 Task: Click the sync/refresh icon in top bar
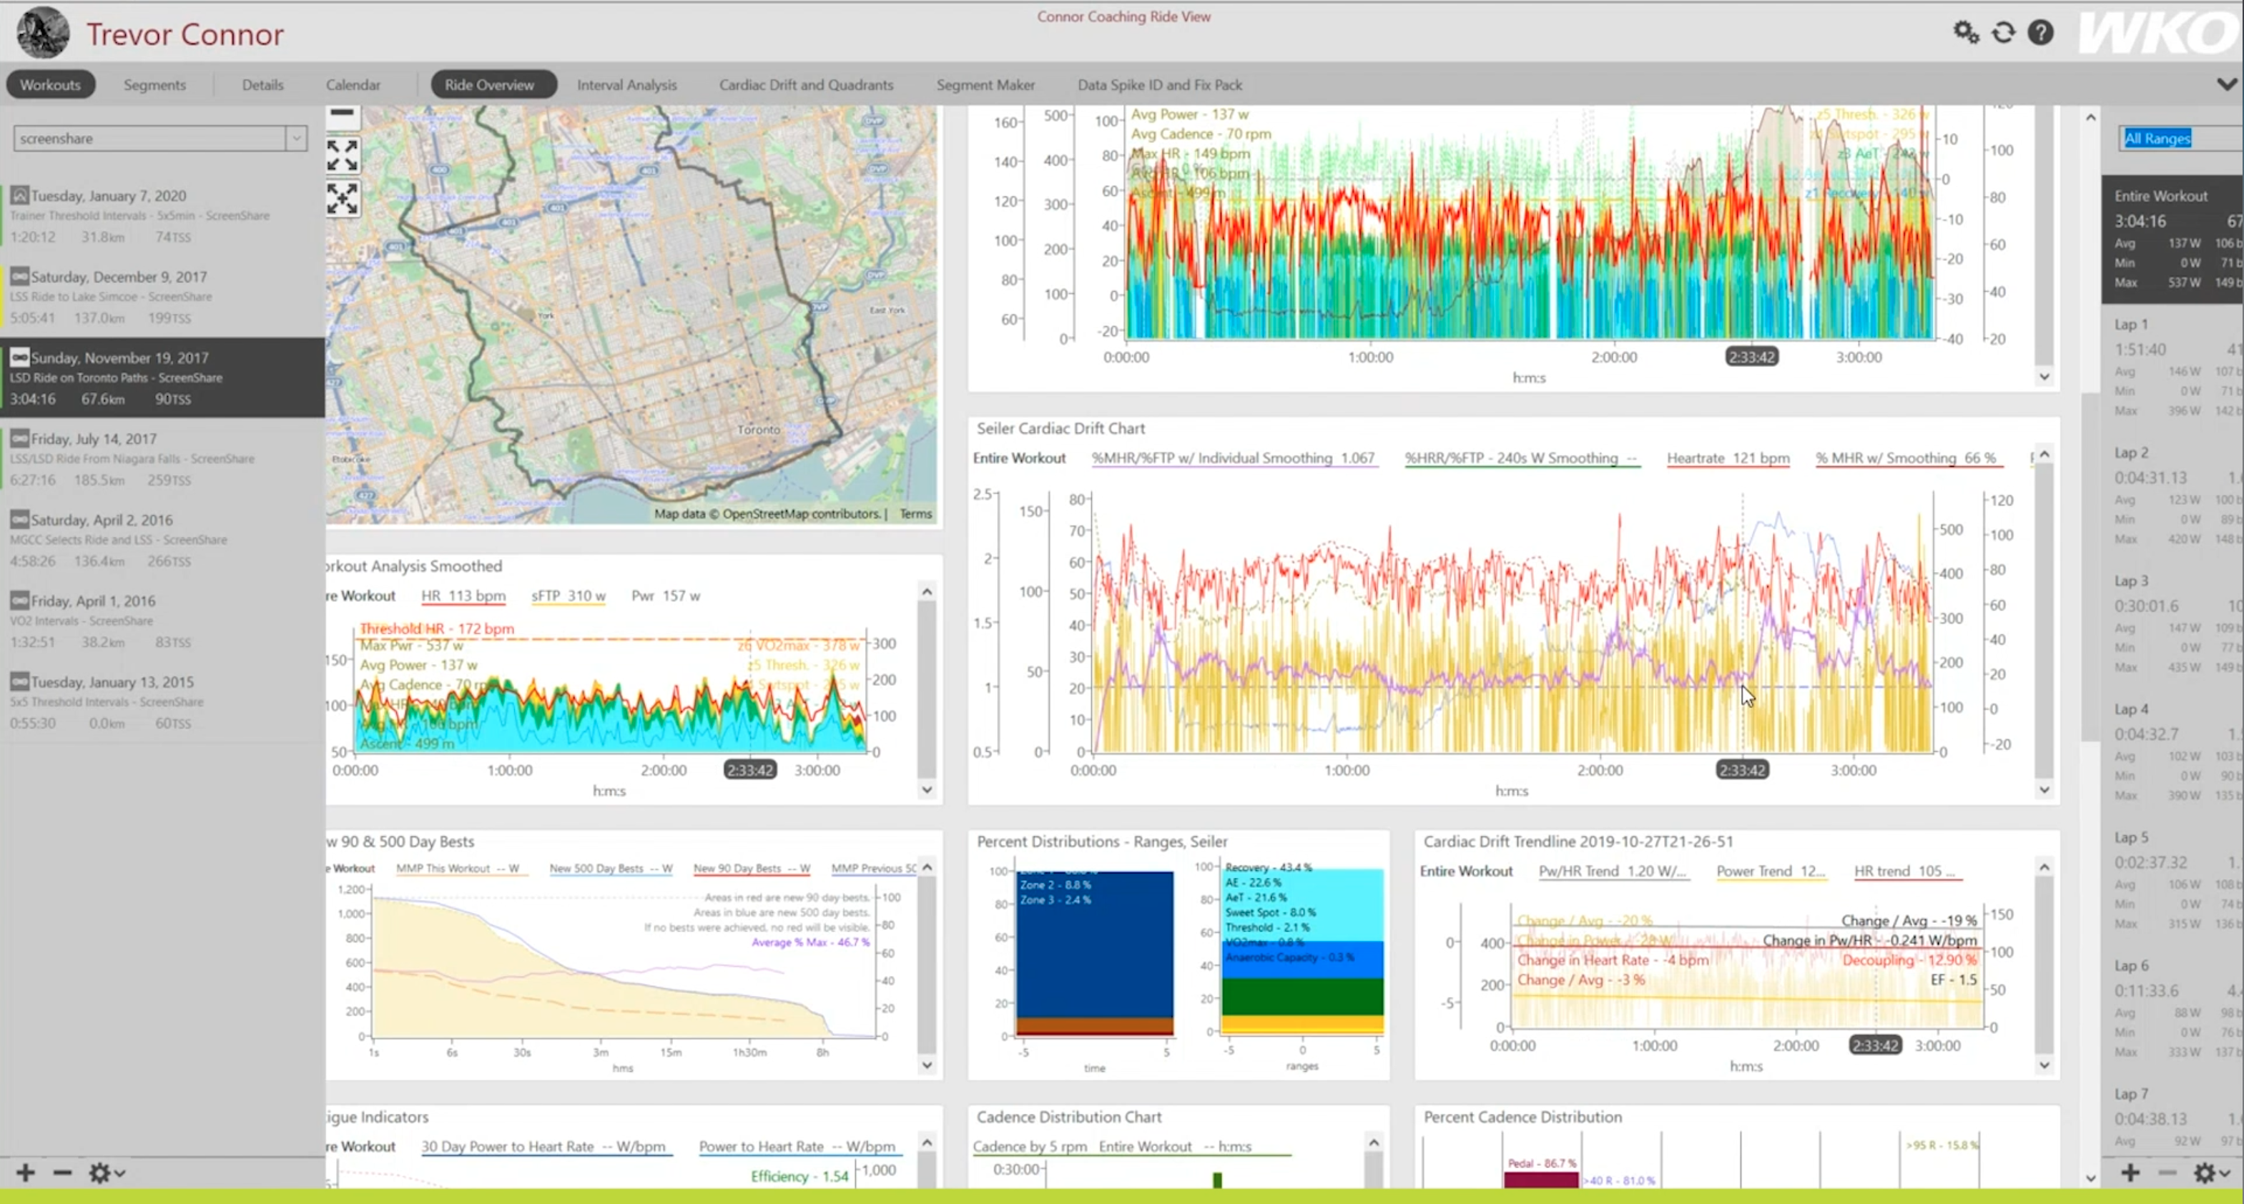click(x=2004, y=31)
